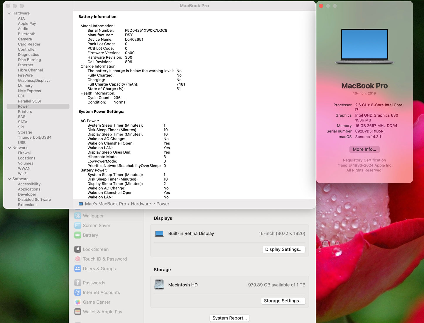Collapse the Hardware section
Viewport: 424px width, 323px height.
pos(9,13)
